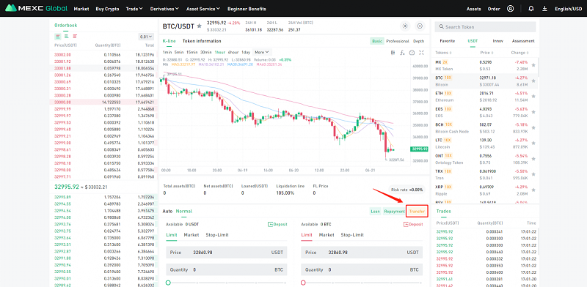Screen dimensions: 587x287
Task: Switch margin mode to Auto
Action: 167,211
